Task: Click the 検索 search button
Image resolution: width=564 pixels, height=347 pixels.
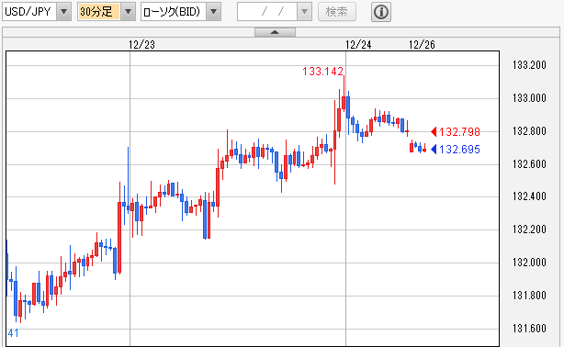Action: click(337, 12)
